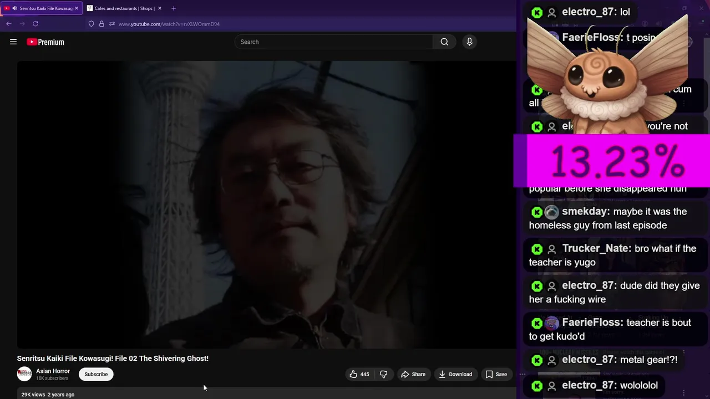Close the Cafes and restaurants tab
This screenshot has height=399, width=710.
pos(159,8)
